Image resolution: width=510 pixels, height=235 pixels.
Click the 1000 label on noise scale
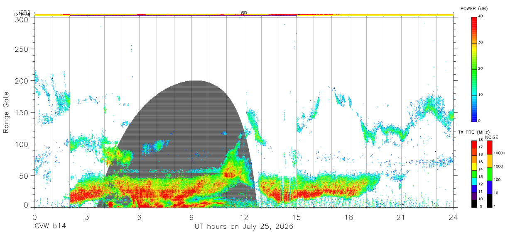coord(499,166)
